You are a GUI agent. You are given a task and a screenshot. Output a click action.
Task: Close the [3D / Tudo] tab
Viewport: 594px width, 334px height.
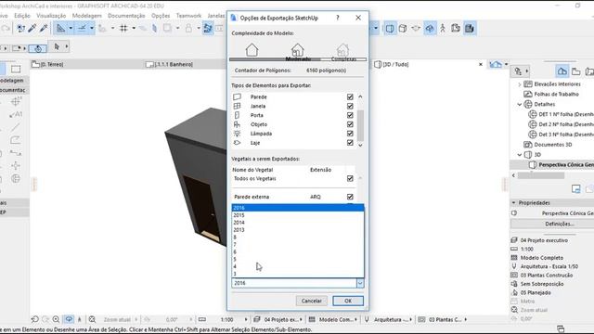point(481,64)
